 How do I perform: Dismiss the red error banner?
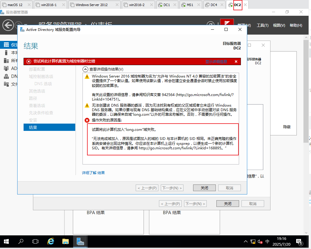point(236,61)
